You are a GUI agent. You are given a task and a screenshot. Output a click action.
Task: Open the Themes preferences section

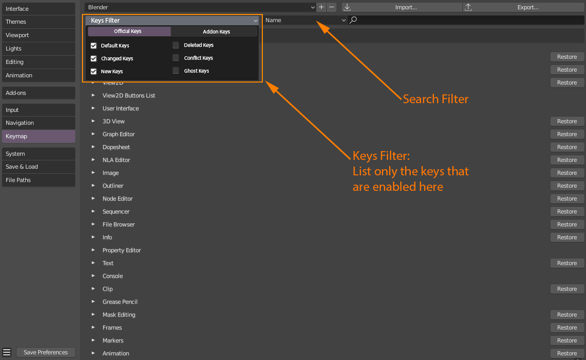pos(39,22)
